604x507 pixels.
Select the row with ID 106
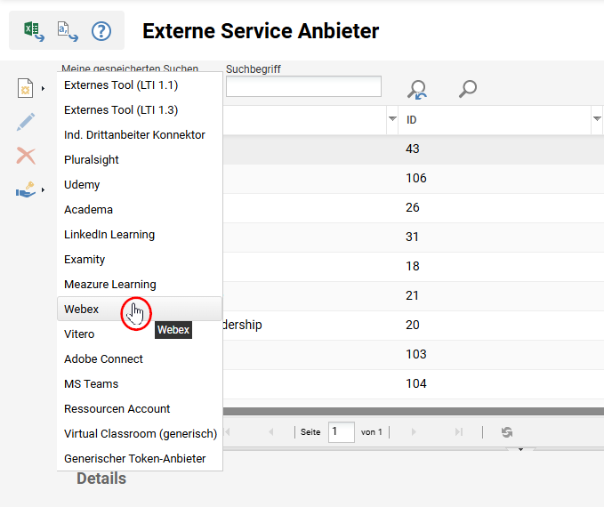(413, 179)
